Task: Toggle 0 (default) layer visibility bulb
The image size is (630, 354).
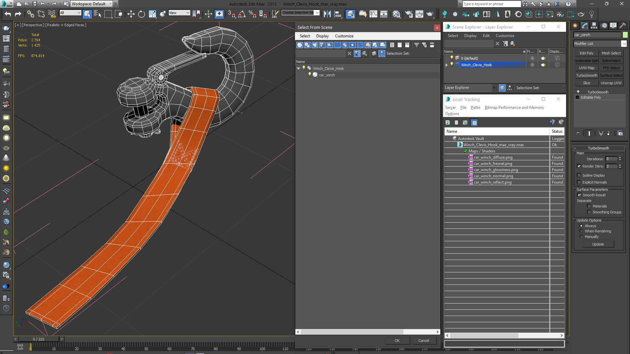Action: pyautogui.click(x=451, y=58)
